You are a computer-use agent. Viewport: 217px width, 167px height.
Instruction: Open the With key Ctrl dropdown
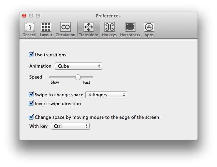(x=70, y=126)
